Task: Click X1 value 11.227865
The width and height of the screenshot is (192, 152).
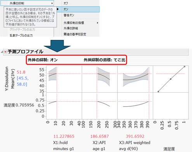Action: tap(64, 136)
